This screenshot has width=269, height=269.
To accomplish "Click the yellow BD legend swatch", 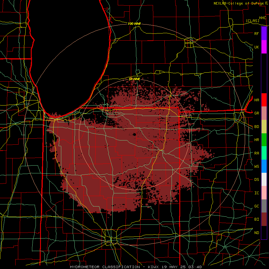I will pos(264,127).
